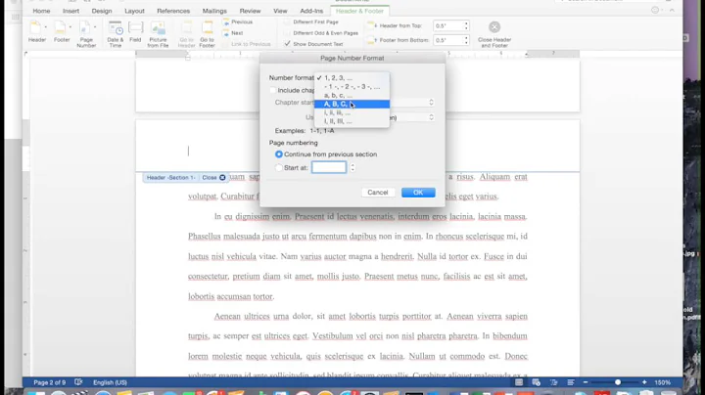Open the Footer gallery icon
Image resolution: width=705 pixels, height=395 pixels.
coord(61,27)
